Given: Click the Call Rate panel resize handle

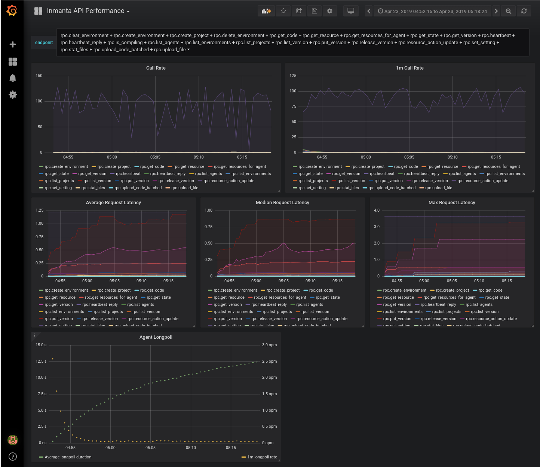Looking at the screenshot, I should pos(279,191).
